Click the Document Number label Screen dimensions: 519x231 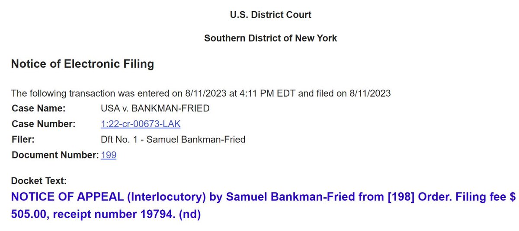tap(55, 155)
